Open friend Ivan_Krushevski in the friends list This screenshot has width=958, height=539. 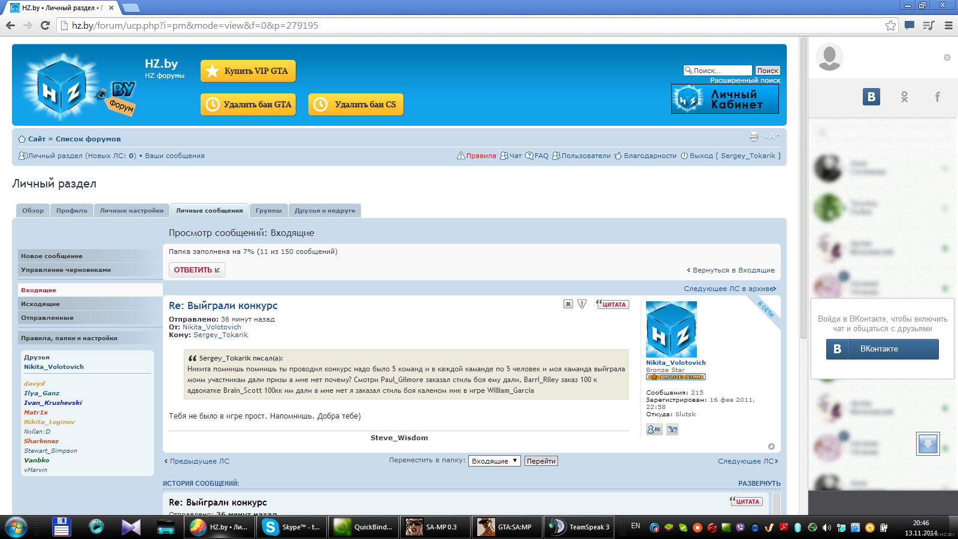click(53, 402)
